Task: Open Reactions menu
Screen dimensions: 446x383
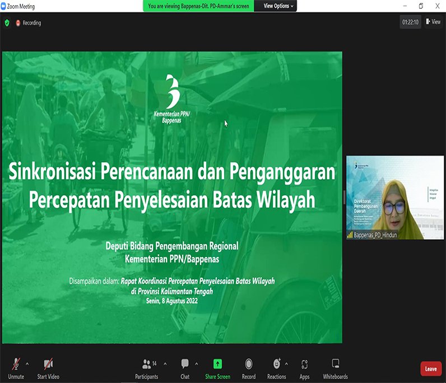Action: click(276, 368)
